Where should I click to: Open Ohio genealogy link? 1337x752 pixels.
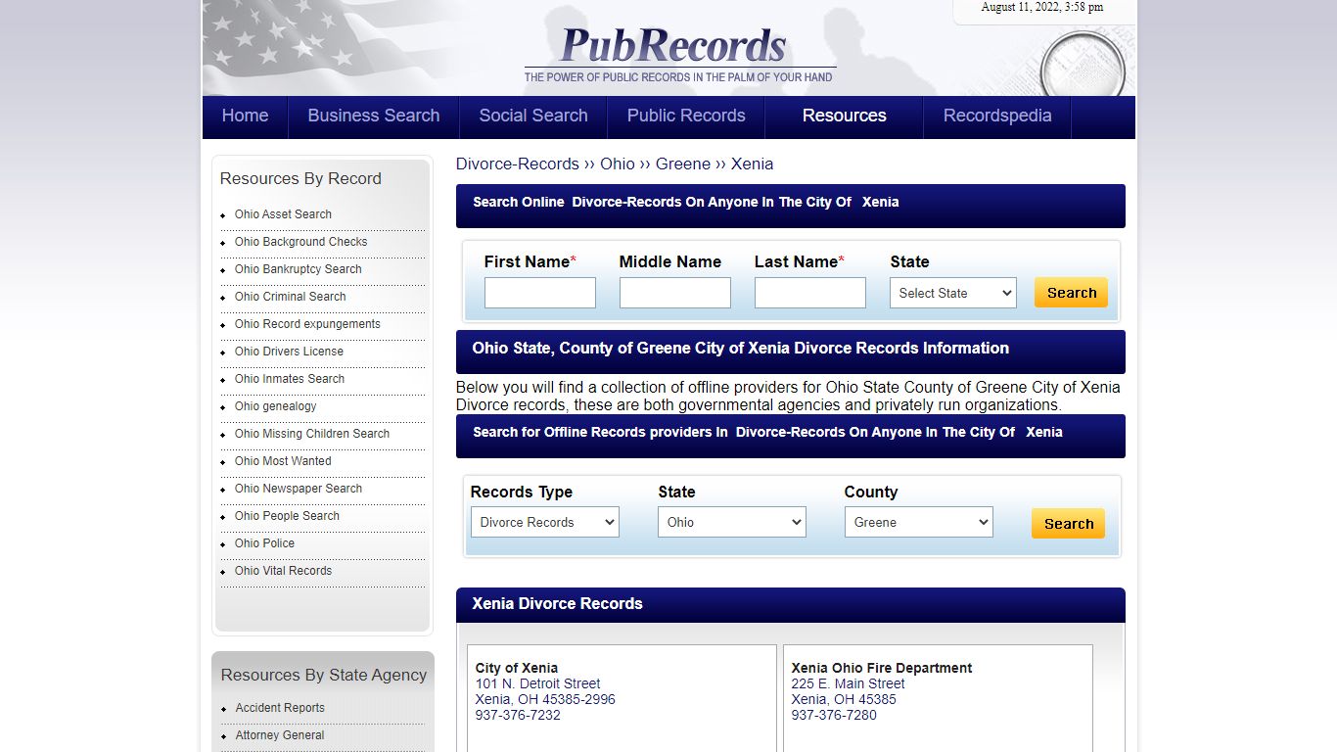click(x=276, y=406)
